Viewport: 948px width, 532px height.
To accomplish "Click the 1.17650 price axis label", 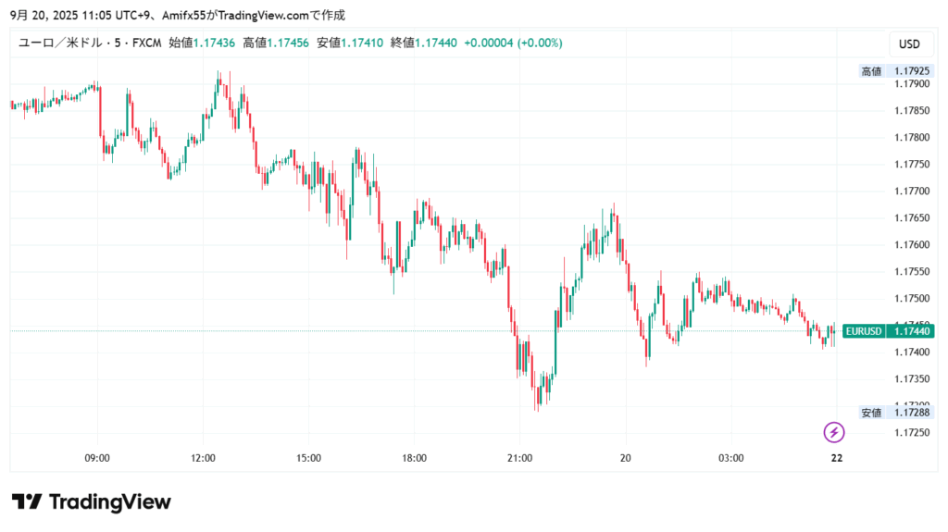I will 912,218.
